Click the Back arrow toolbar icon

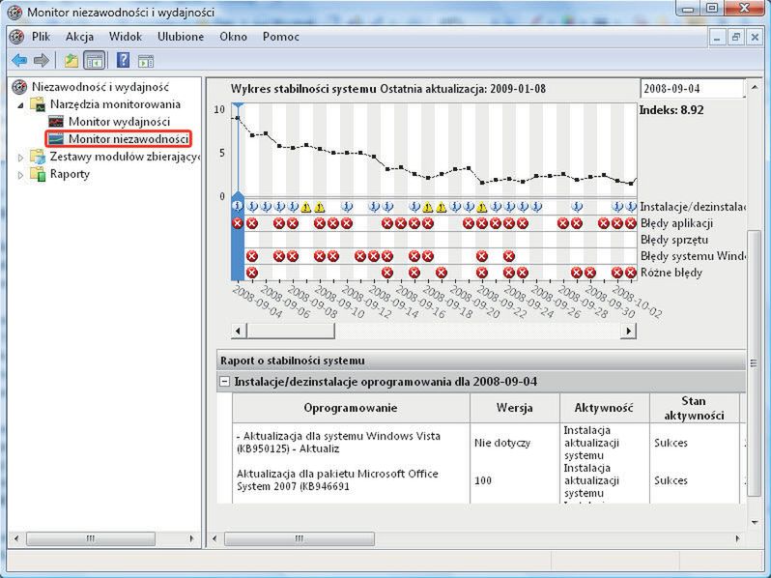click(x=19, y=61)
